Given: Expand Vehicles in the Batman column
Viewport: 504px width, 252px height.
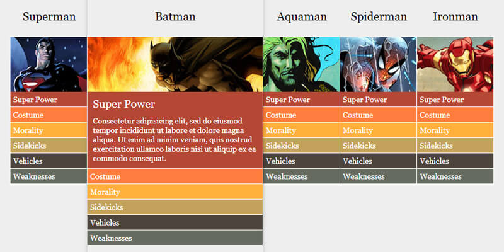Looking at the screenshot, I should pyautogui.click(x=175, y=222).
